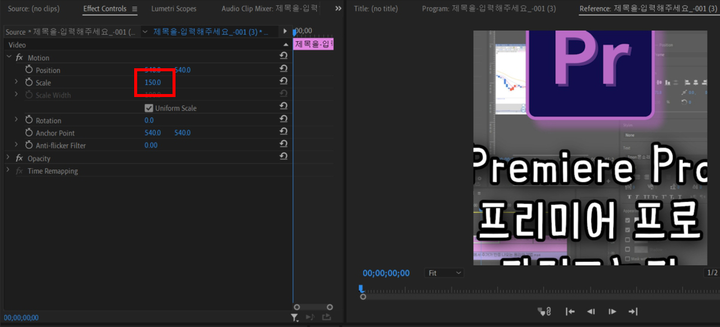This screenshot has width=720, height=327.
Task: Click the Anchor Point Y value 540.0
Action: (x=183, y=133)
